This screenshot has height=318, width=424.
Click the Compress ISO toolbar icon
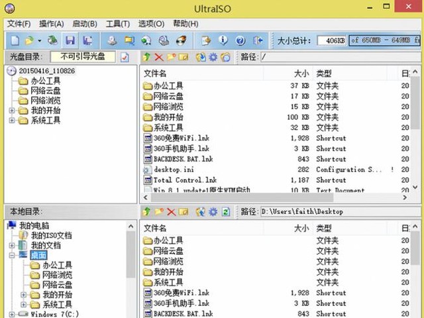pos(129,41)
